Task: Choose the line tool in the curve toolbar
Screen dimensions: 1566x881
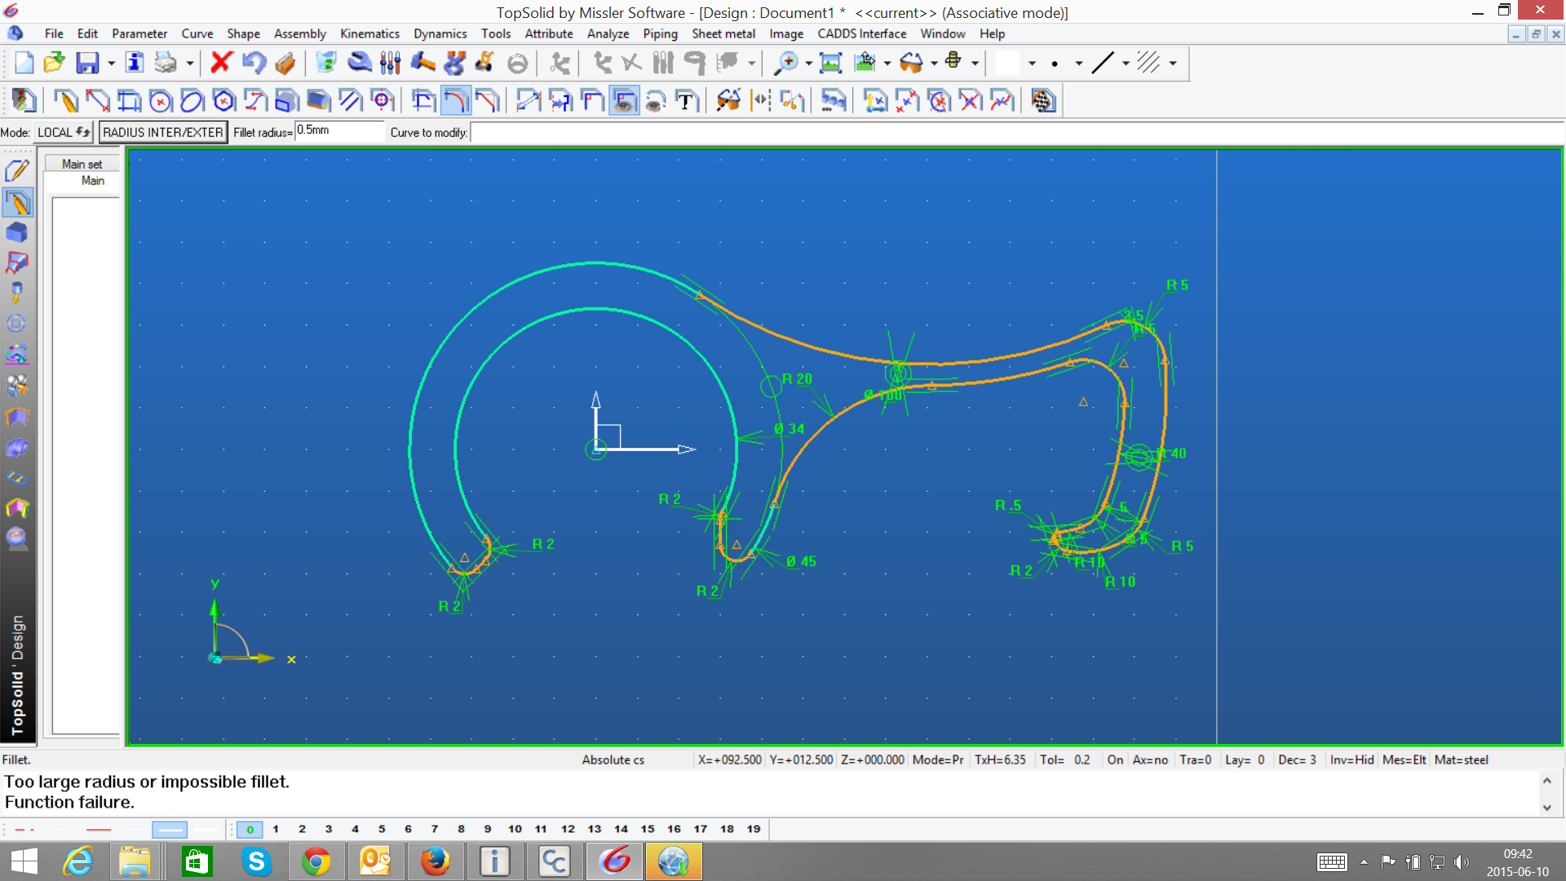Action: 98,101
